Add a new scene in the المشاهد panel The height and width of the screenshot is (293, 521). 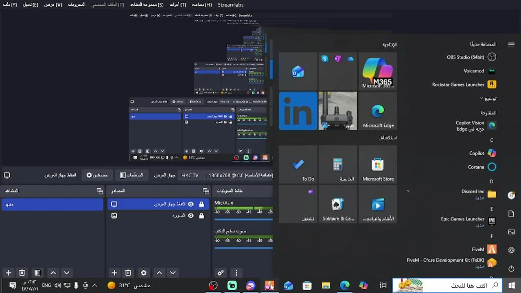pyautogui.click(x=8, y=273)
